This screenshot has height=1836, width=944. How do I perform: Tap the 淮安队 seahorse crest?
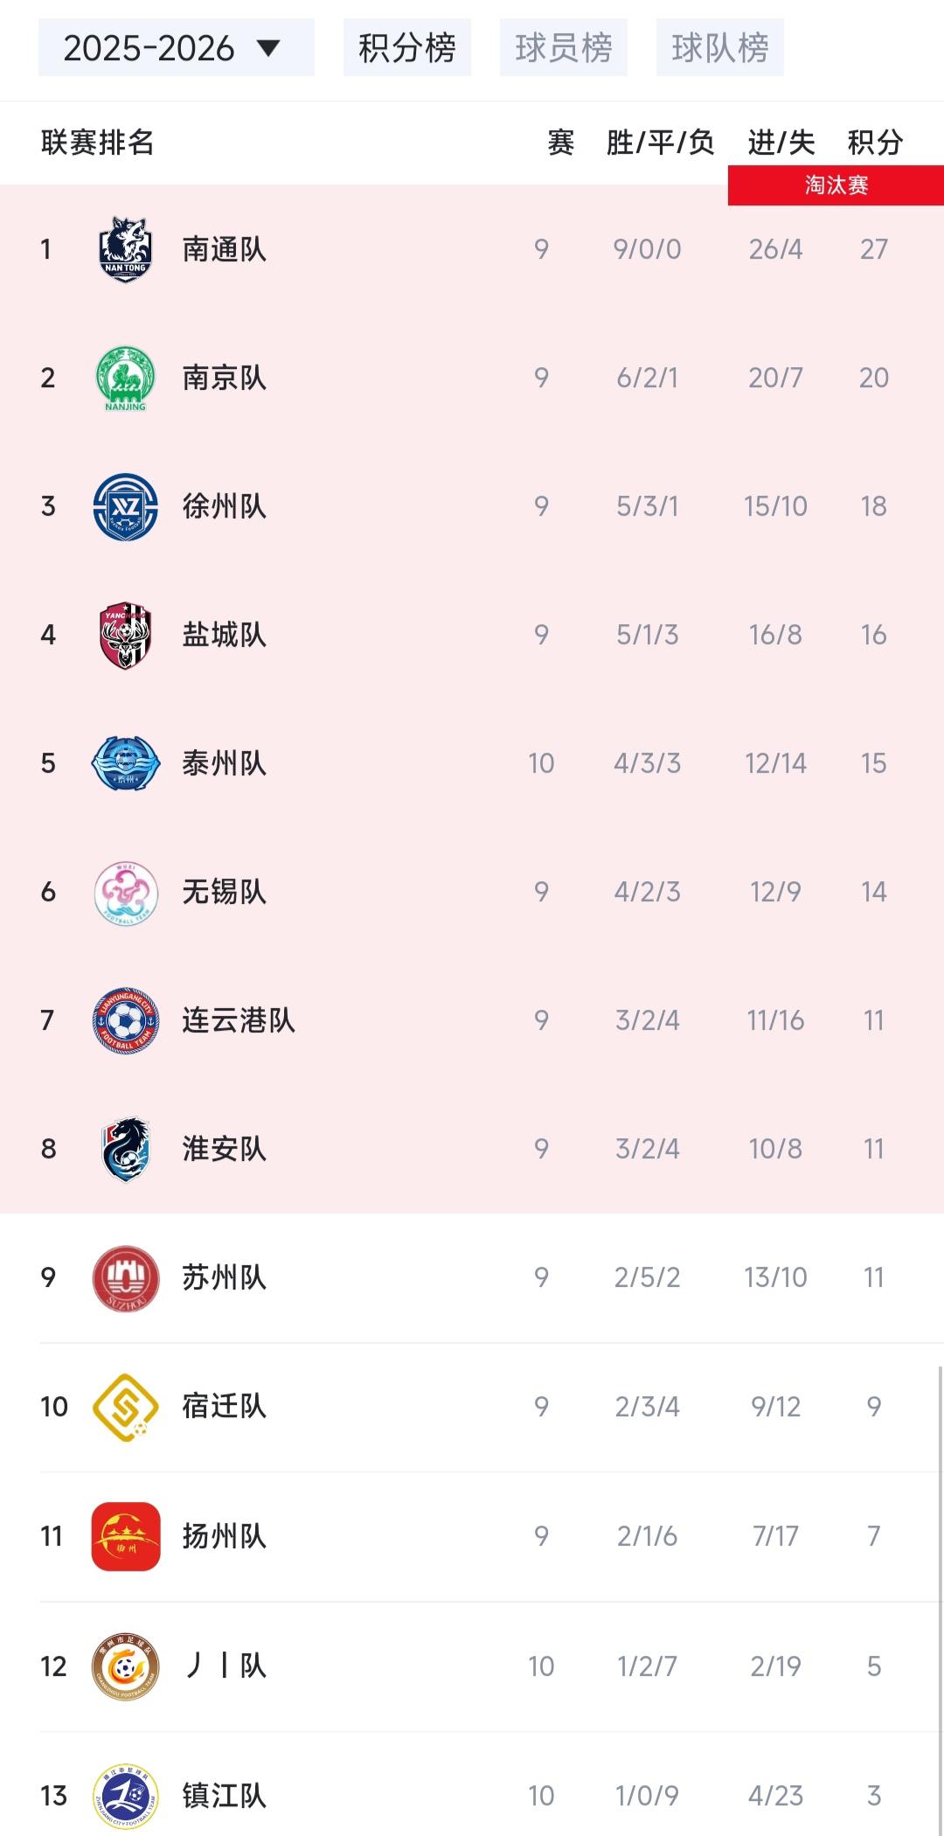coord(126,1149)
